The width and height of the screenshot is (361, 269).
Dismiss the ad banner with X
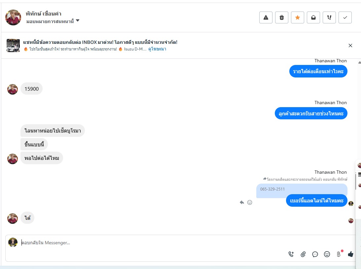[350, 45]
